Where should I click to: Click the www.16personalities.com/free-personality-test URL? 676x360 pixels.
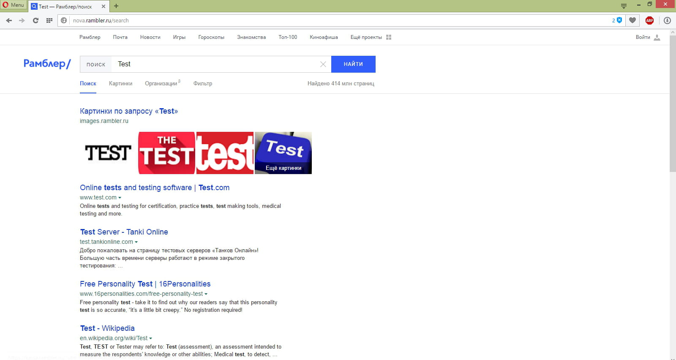(x=142, y=294)
